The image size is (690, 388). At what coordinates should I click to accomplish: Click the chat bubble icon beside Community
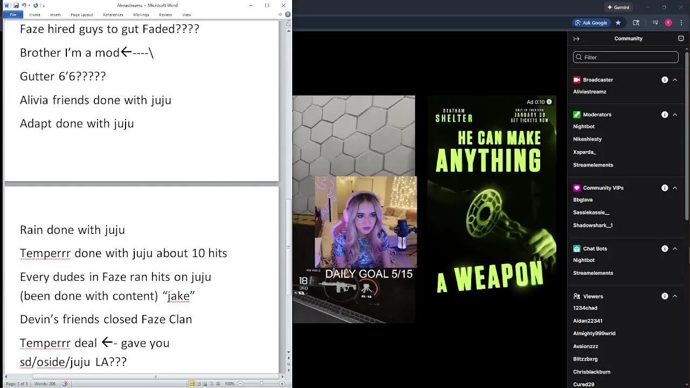click(681, 39)
